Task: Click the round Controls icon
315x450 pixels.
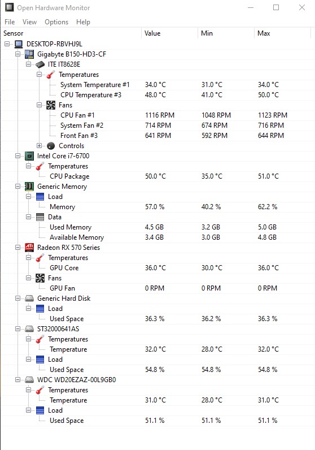Action: (x=51, y=146)
